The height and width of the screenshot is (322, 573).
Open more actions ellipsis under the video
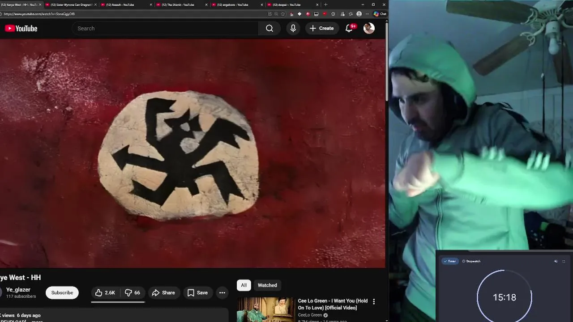pos(222,292)
